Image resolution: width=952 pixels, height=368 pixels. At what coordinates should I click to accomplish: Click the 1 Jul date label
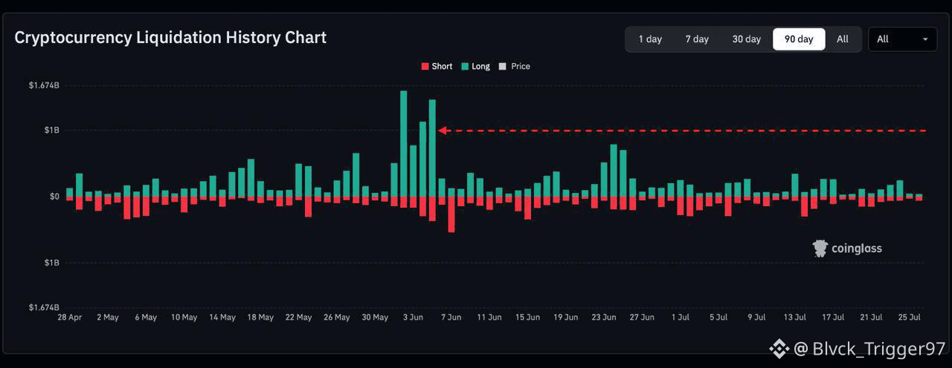click(x=681, y=317)
